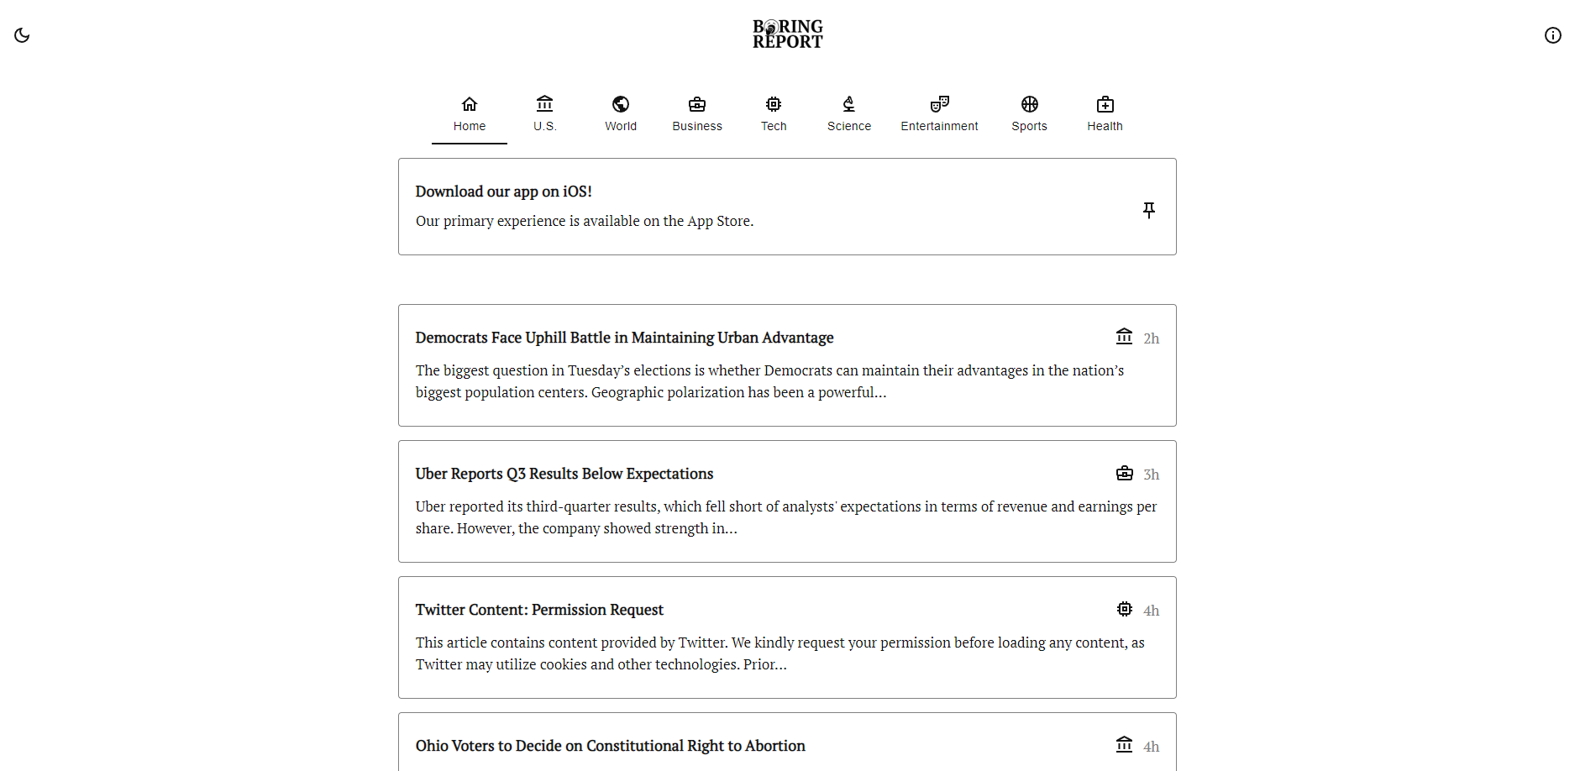
Task: Click the Business briefcase icon
Action: [696, 104]
